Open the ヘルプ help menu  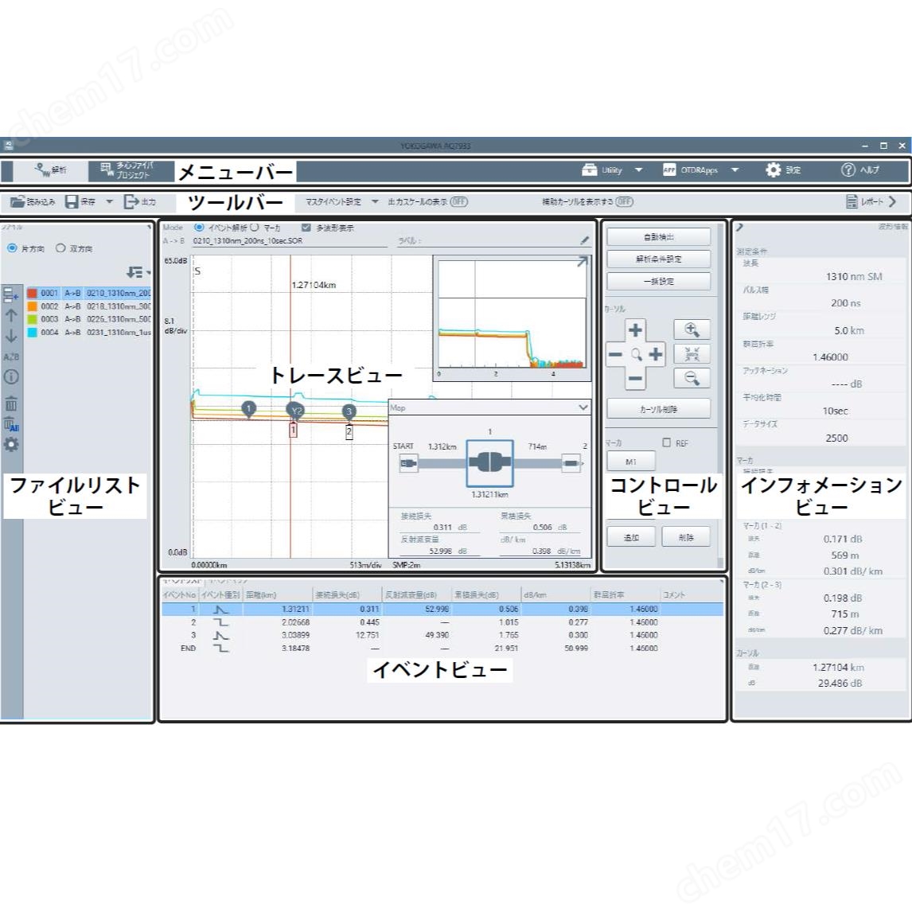[x=859, y=170]
